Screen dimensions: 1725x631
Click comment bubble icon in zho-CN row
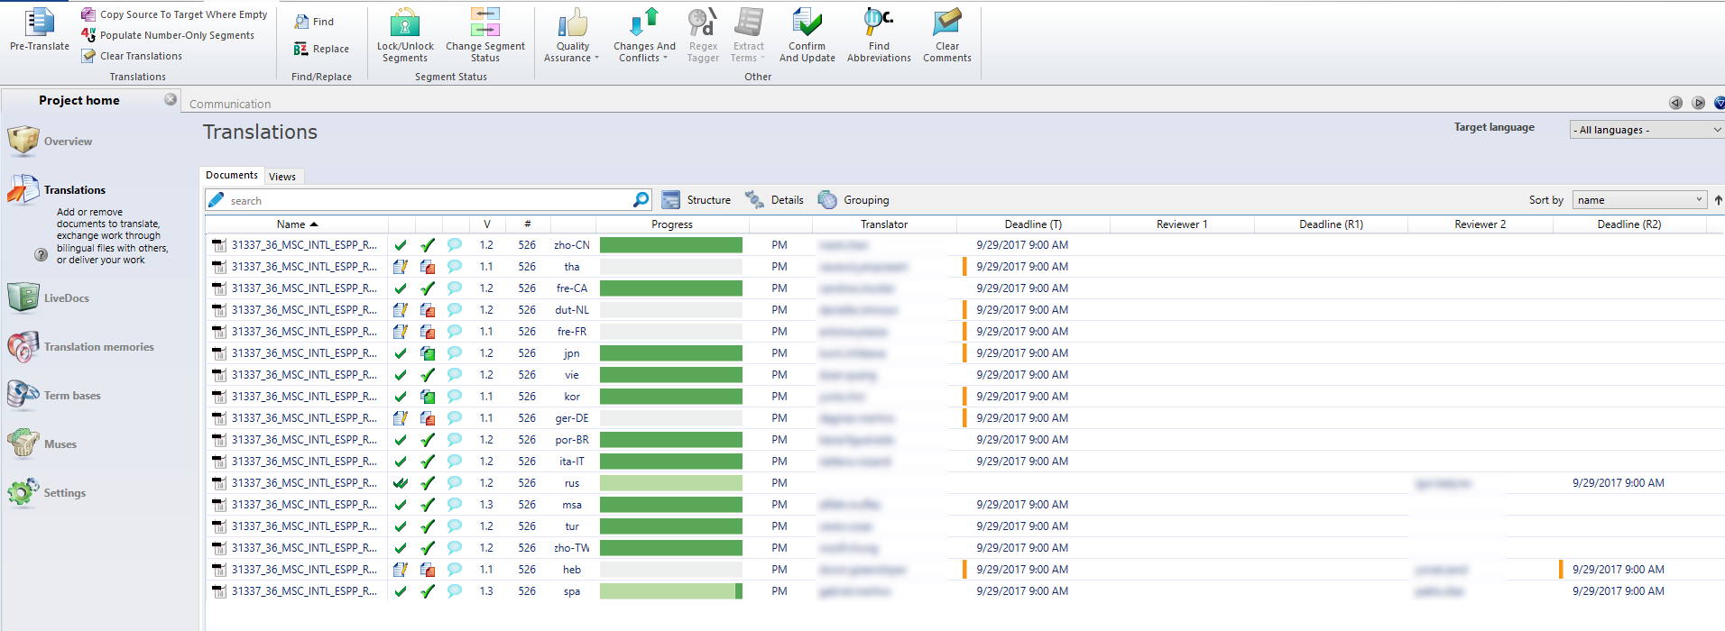(455, 245)
